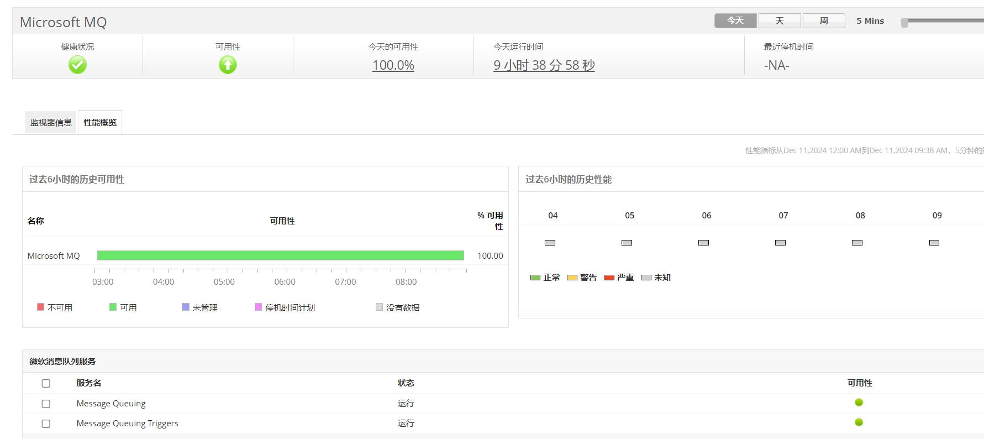Image resolution: width=984 pixels, height=439 pixels.
Task: Click the green availability up-arrow icon
Action: 228,65
